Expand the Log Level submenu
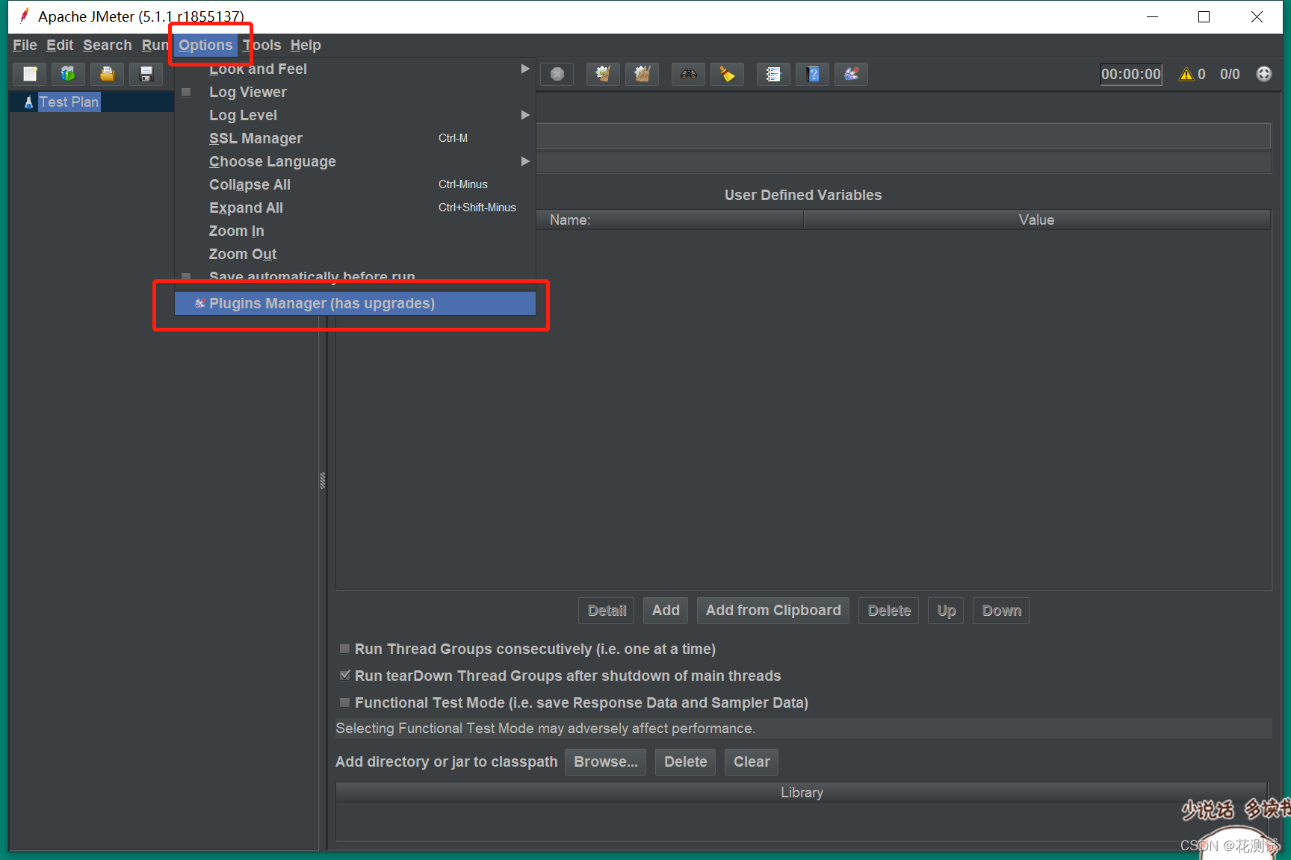Viewport: 1291px width, 860px height. [356, 115]
